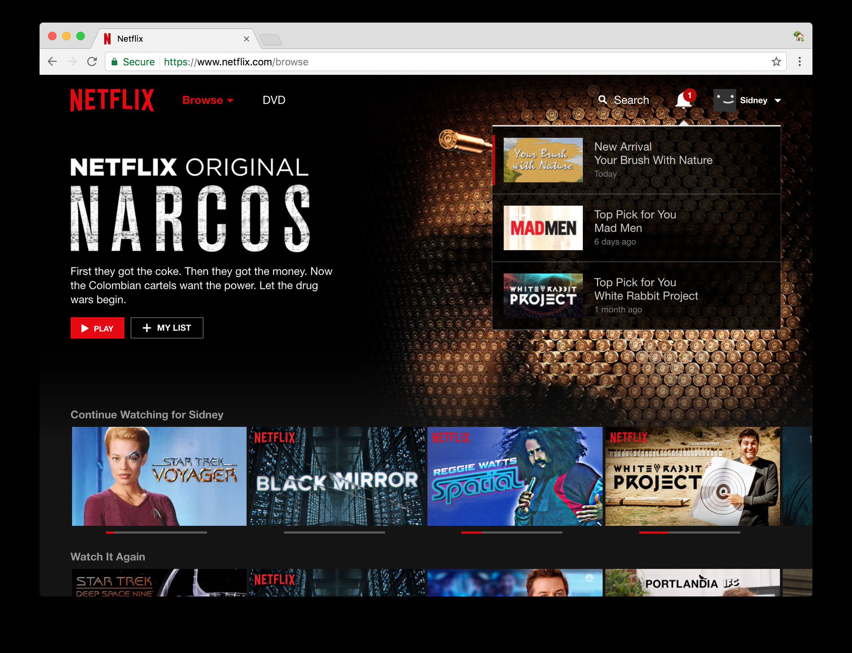Click 'Watch It Again' row heading

coord(108,556)
